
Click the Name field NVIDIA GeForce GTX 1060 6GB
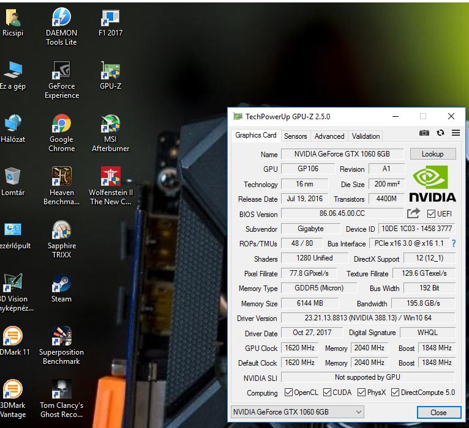click(x=342, y=154)
